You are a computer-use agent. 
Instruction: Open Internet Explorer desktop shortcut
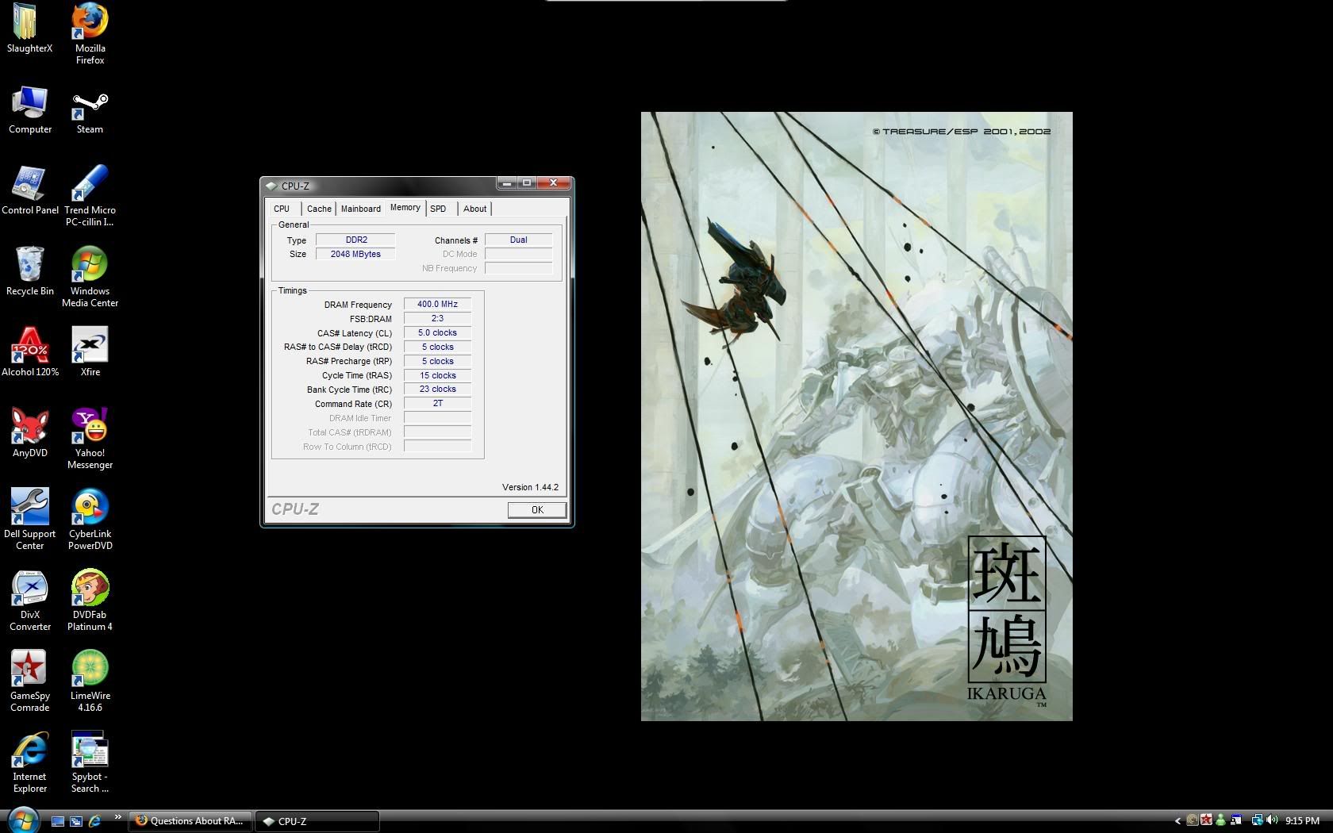[x=30, y=762]
